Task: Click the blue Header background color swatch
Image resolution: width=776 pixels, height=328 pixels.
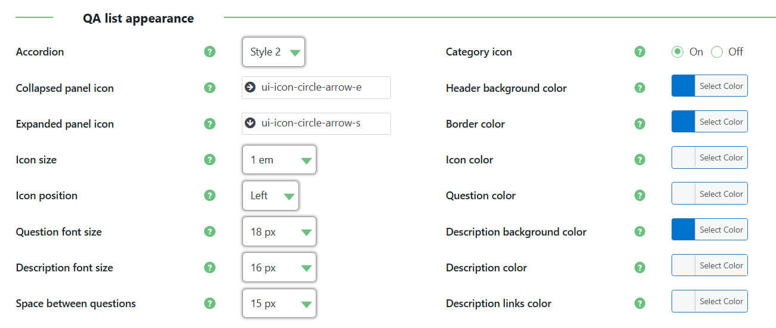Action: click(x=683, y=86)
